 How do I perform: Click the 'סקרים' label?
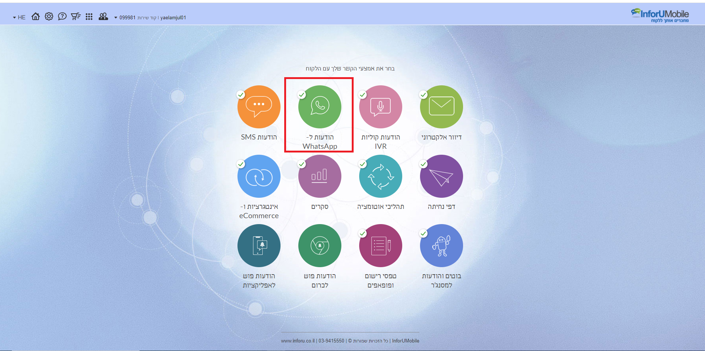click(x=320, y=206)
